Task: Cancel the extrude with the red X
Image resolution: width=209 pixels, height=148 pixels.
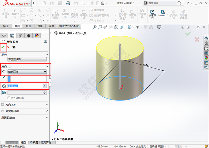Action: (x=8, y=47)
